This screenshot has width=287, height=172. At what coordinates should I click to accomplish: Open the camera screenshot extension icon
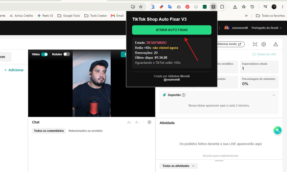click(179, 7)
